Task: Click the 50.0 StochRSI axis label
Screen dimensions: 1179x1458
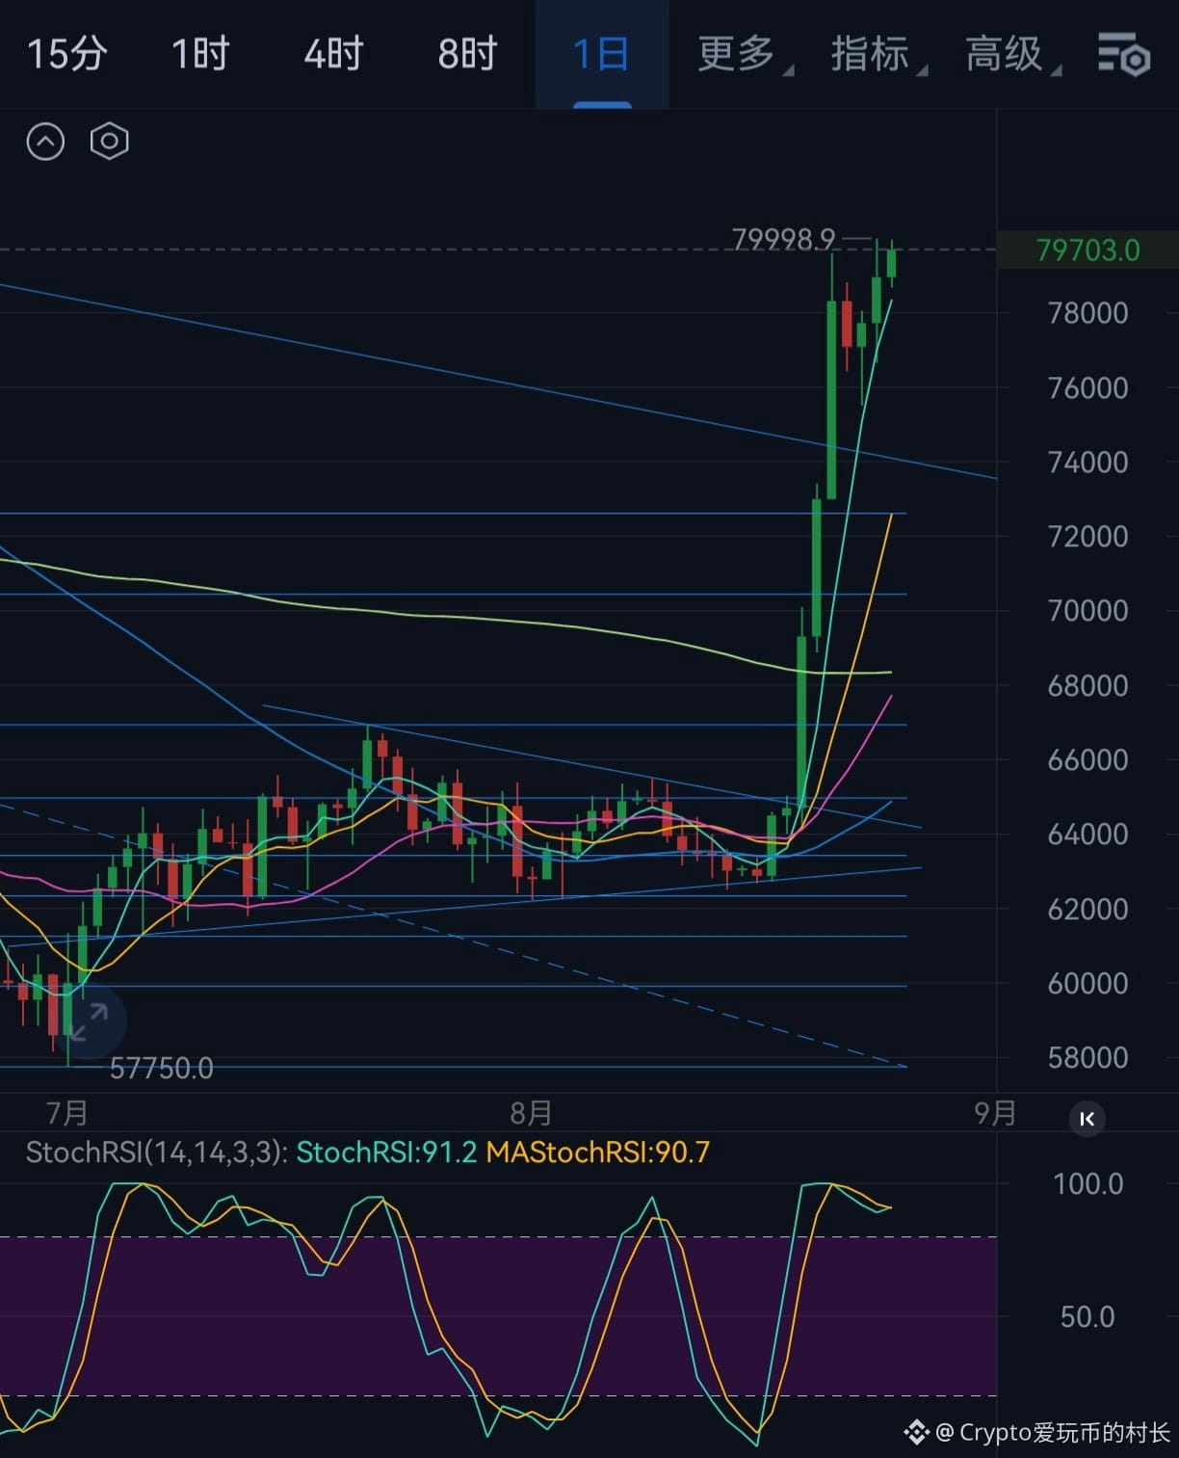Action: click(1087, 1316)
